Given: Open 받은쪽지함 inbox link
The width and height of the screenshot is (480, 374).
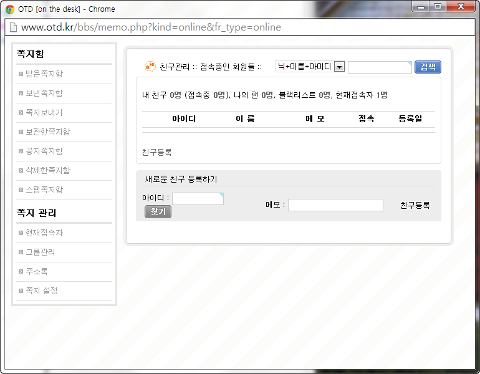Looking at the screenshot, I should pos(44,74).
